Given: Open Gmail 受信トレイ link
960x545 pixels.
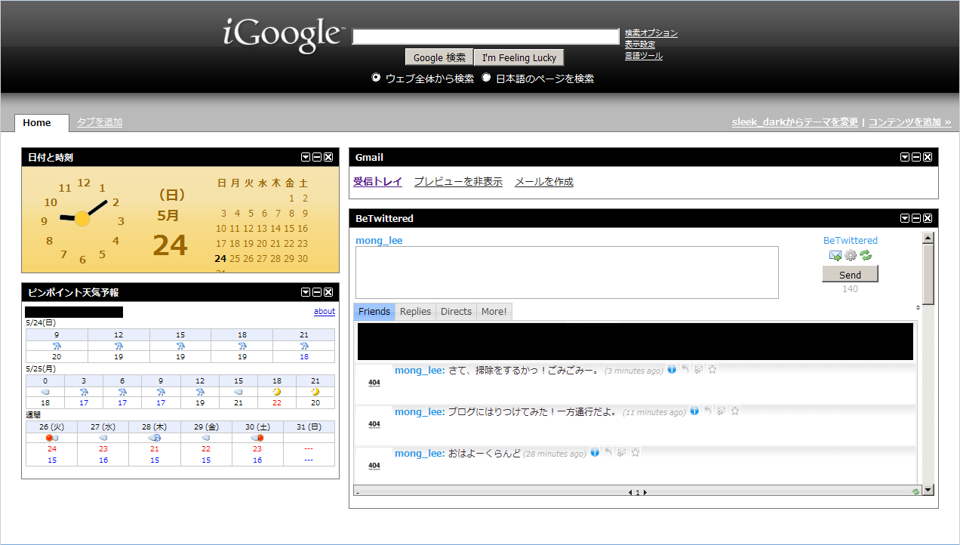Looking at the screenshot, I should click(x=377, y=182).
